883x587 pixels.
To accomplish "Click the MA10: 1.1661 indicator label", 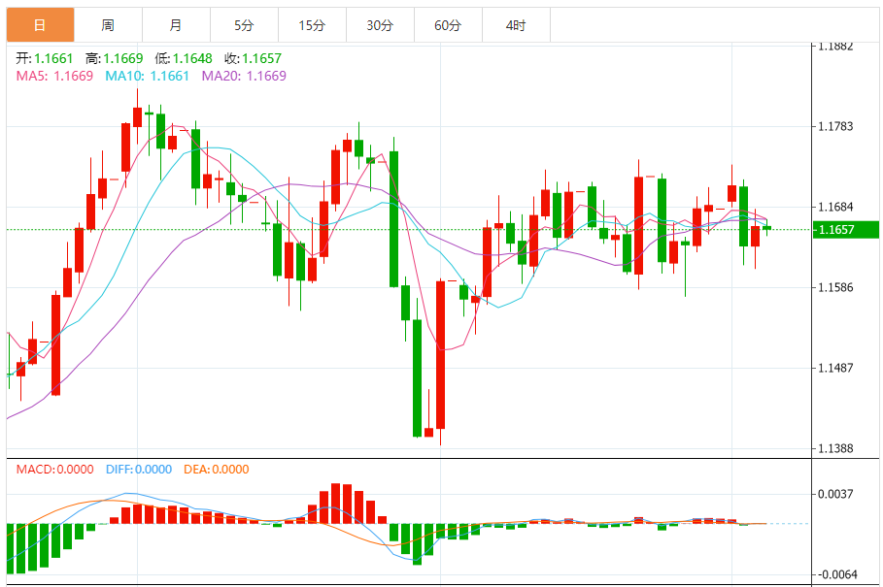I will pos(148,76).
